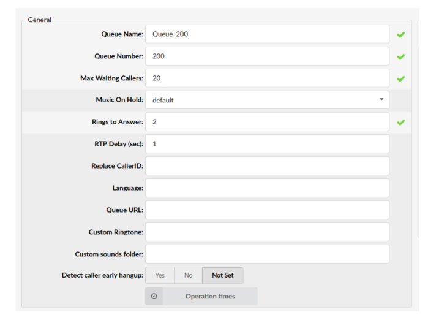Focus the Language input field
436x323 pixels.
(267, 188)
